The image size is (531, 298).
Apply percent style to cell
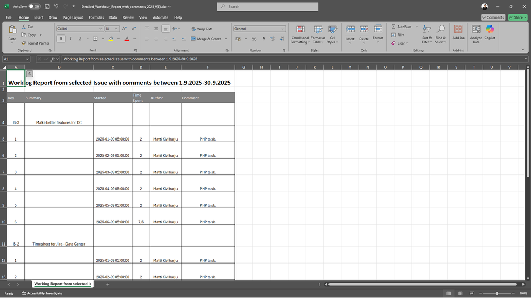(254, 39)
